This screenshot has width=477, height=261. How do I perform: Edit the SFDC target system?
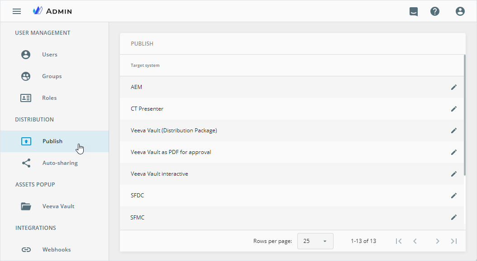[x=453, y=196]
